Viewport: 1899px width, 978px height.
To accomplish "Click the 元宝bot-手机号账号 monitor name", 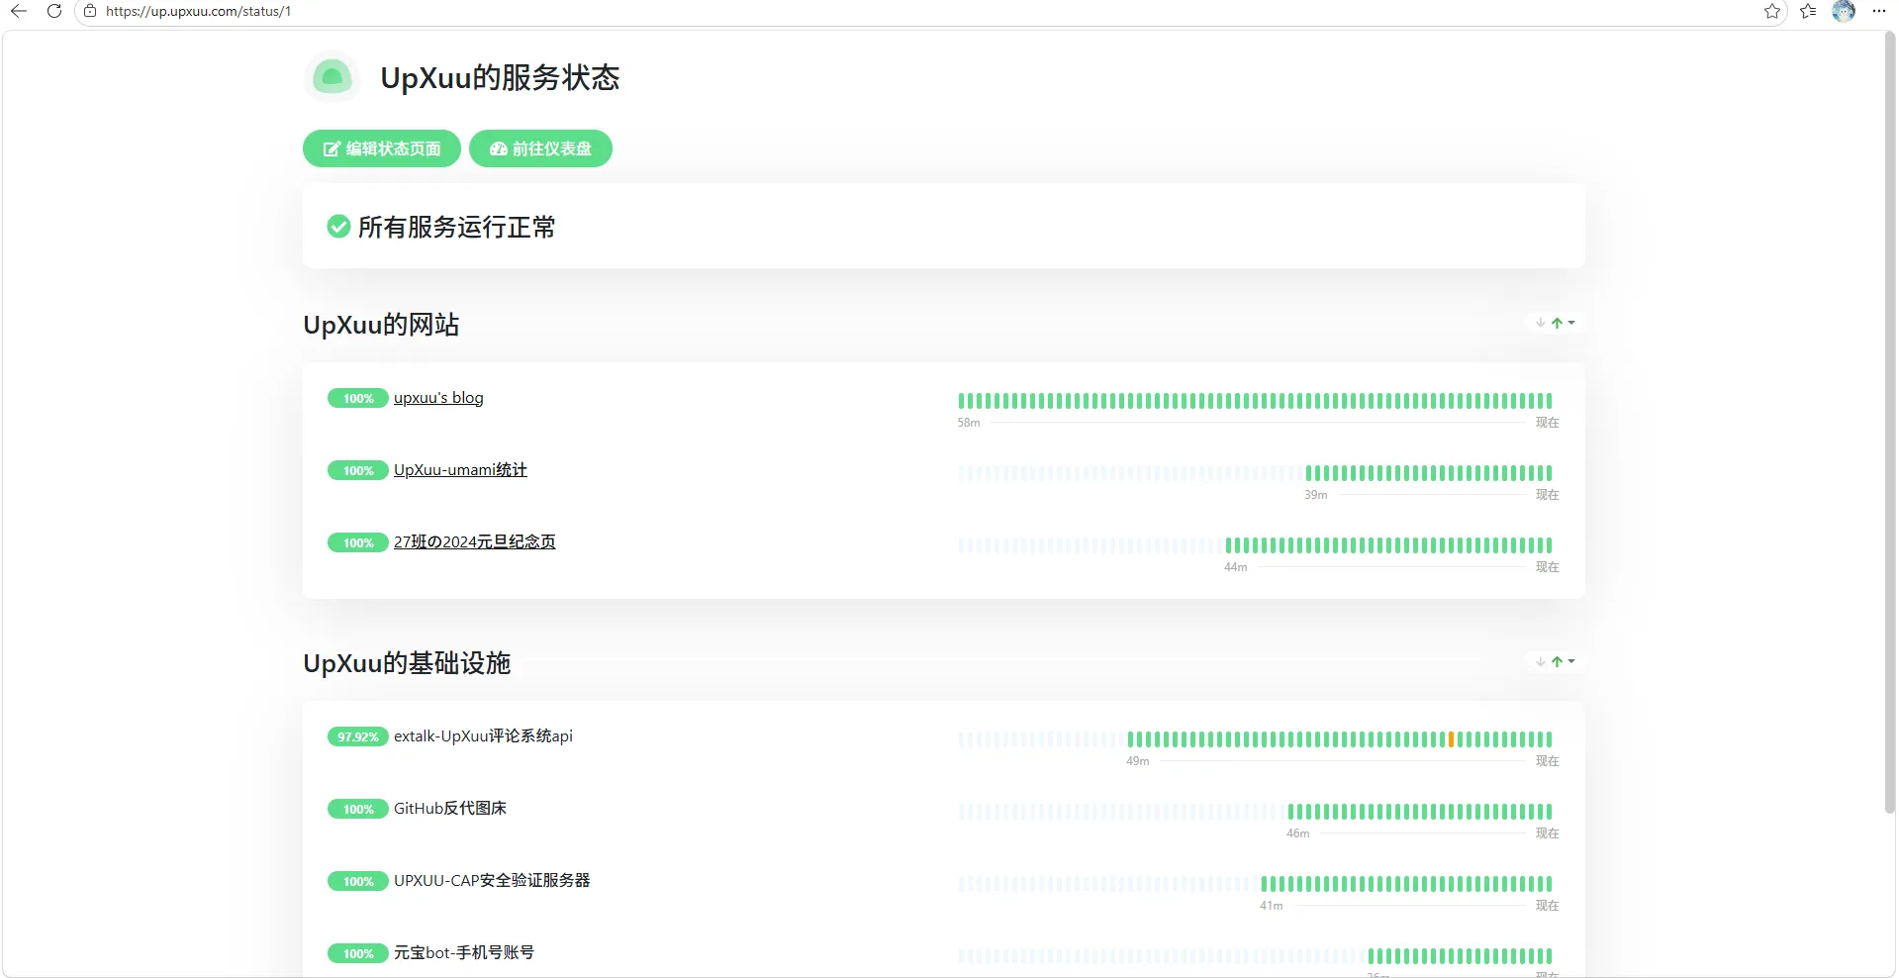I will [464, 953].
